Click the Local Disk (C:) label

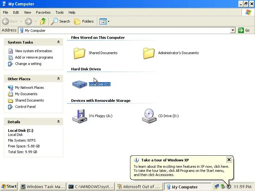point(100,84)
